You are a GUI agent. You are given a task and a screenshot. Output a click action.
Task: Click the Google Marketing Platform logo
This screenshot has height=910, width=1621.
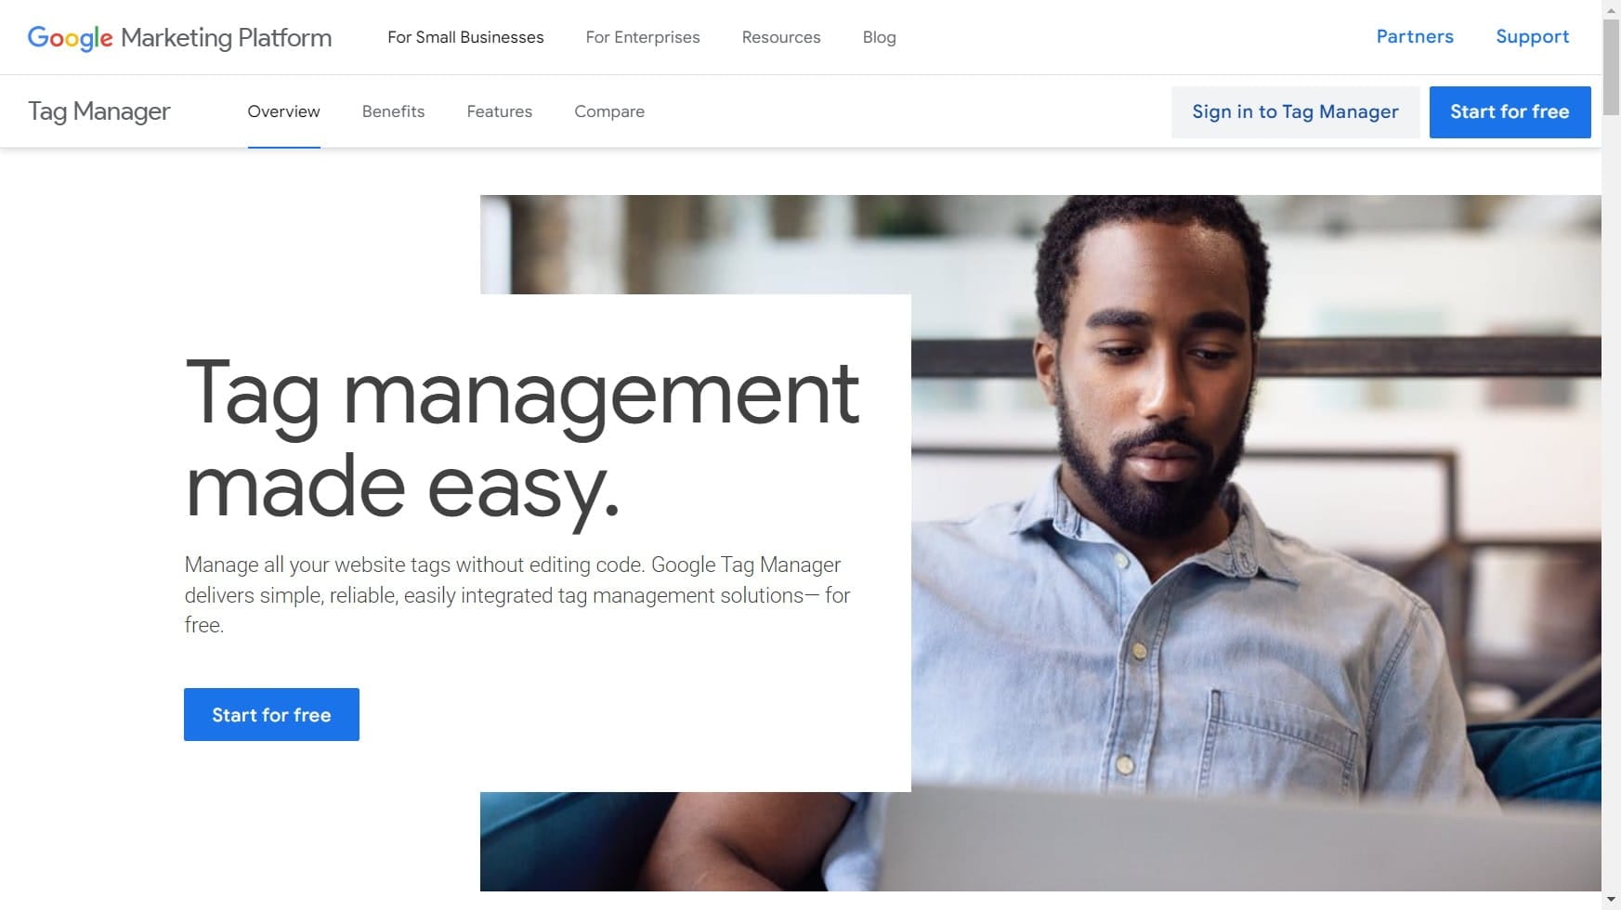pyautogui.click(x=179, y=37)
